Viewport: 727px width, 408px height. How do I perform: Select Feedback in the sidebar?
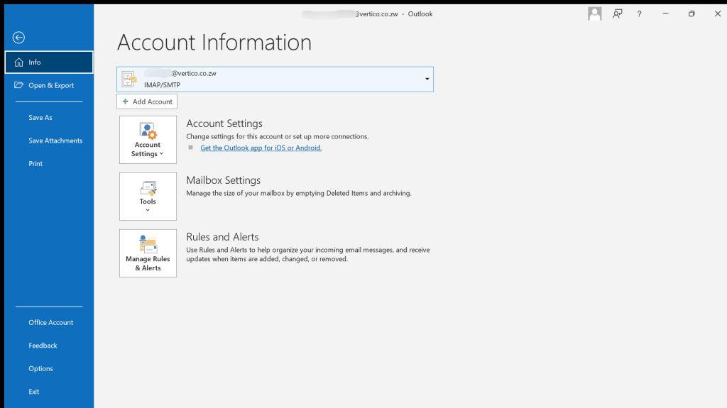[43, 346]
